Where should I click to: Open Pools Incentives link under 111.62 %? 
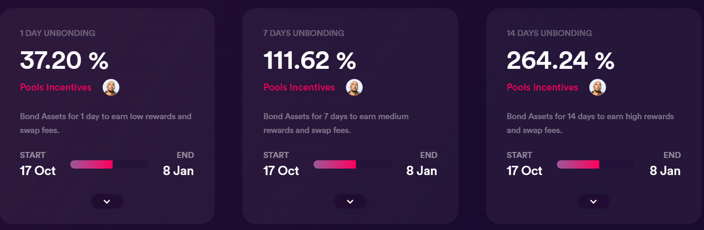299,87
